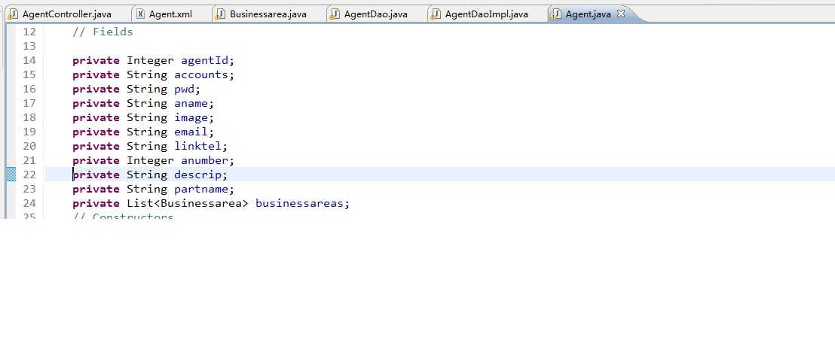
Task: Click the Java file icon on AgentDaoImpl.java tab
Action: pos(435,14)
